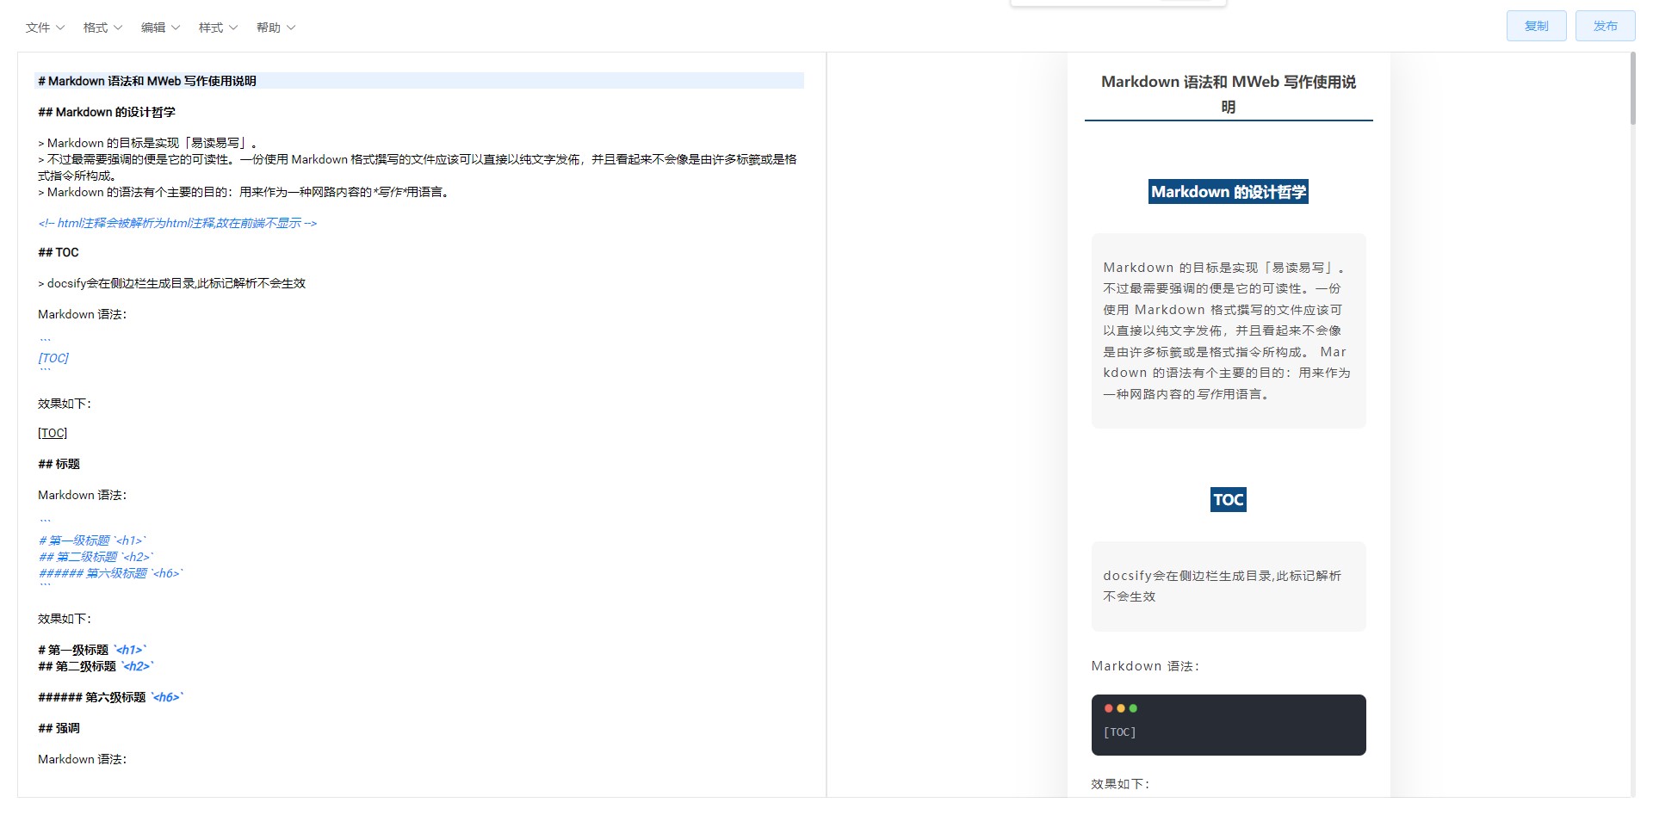Click the red dot in the code block

pos(1109,708)
